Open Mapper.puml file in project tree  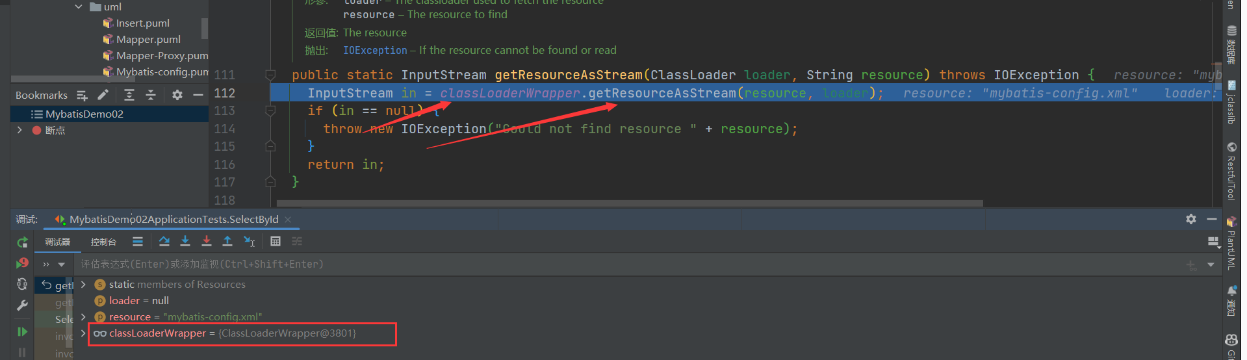click(x=148, y=39)
